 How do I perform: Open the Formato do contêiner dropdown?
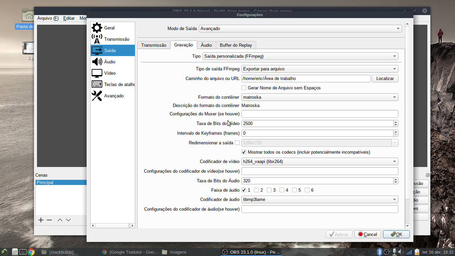pyautogui.click(x=320, y=97)
